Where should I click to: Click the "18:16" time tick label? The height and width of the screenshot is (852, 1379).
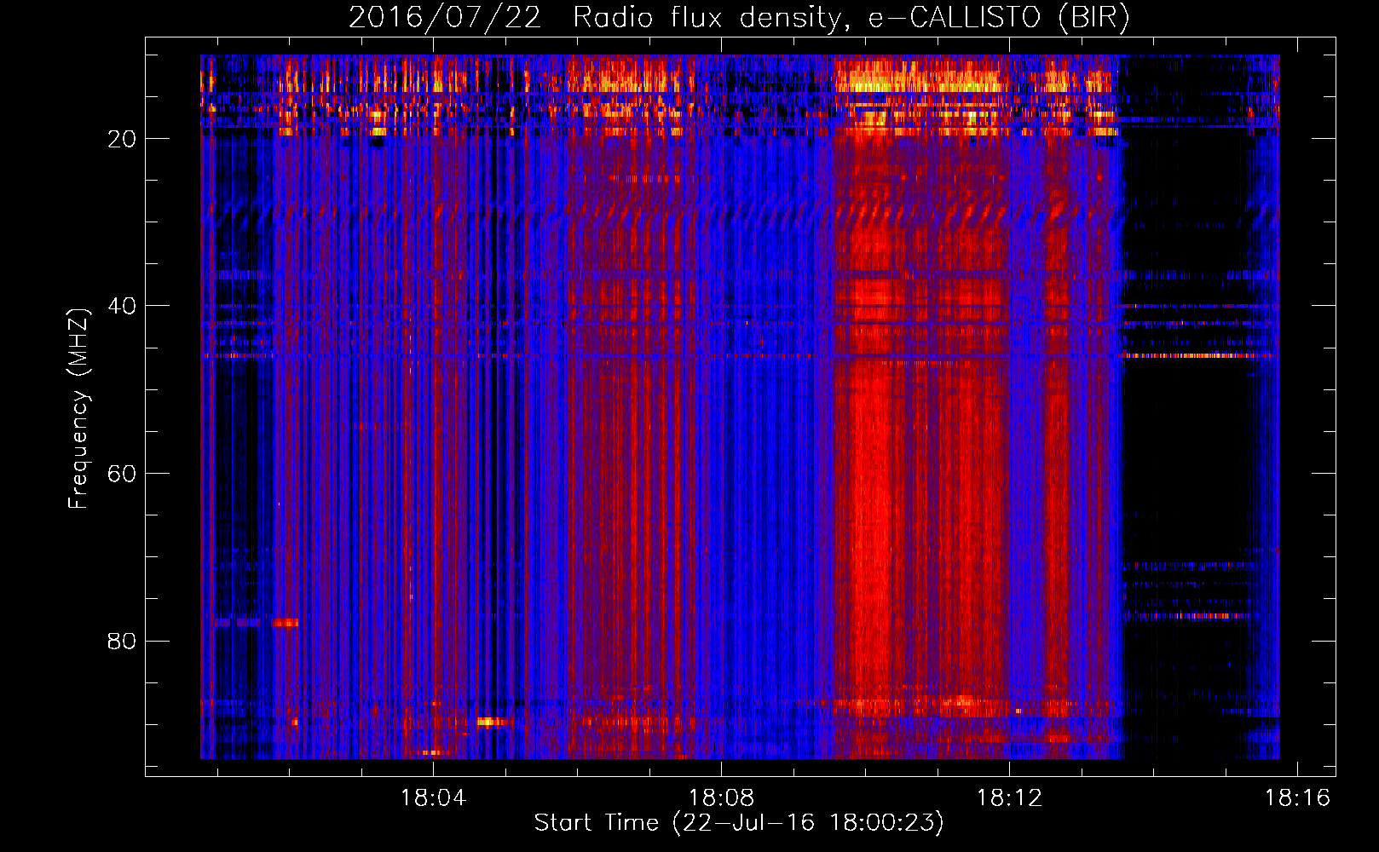1297,798
